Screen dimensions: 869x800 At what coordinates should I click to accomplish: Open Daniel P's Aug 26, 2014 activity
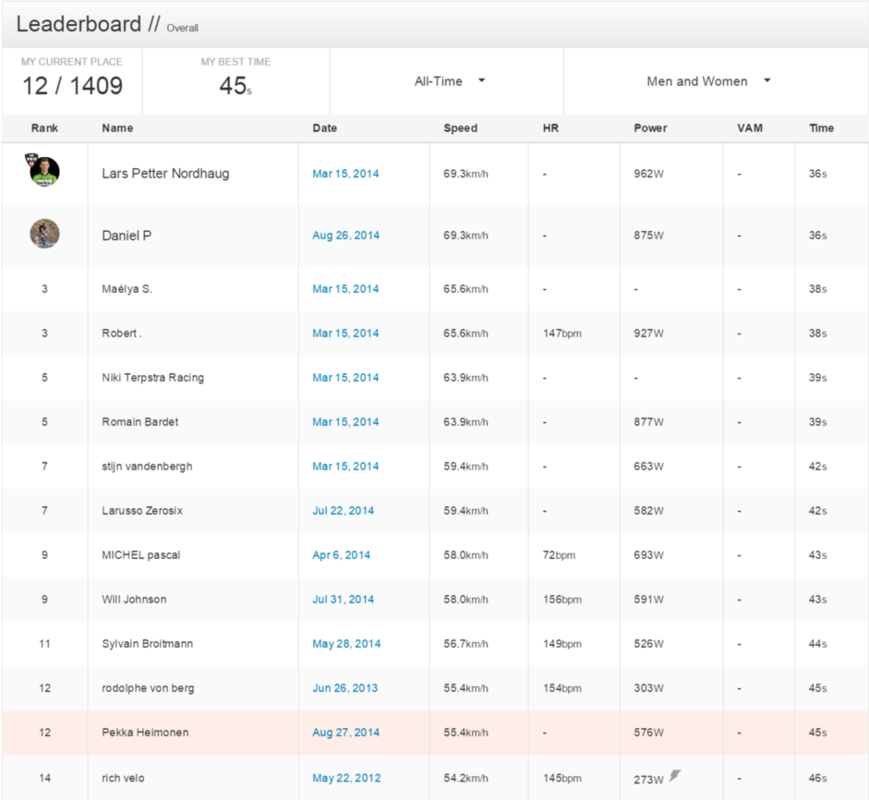click(345, 236)
